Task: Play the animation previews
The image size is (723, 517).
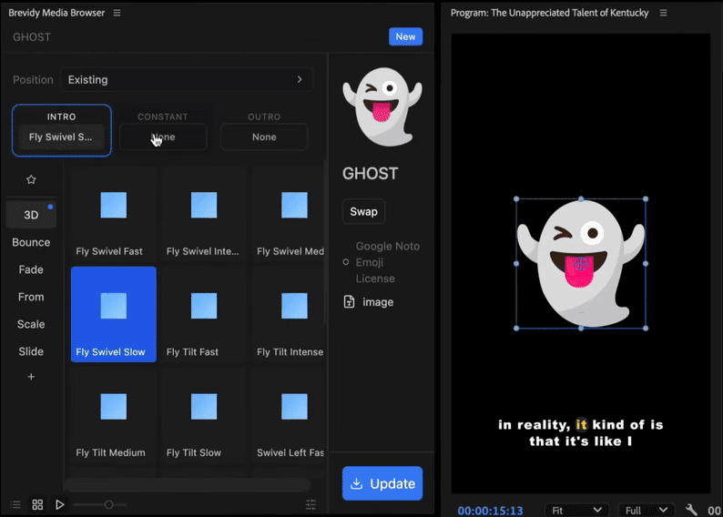Action: [x=59, y=504]
